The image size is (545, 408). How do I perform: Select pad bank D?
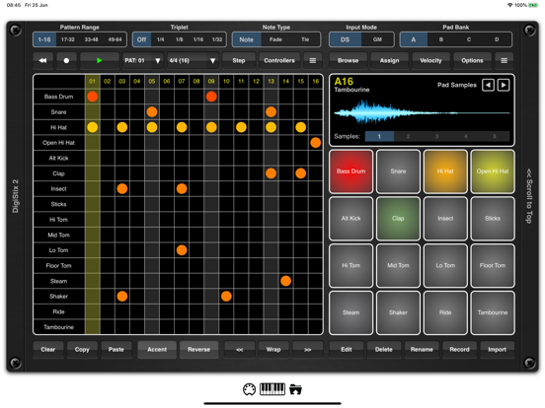(497, 39)
